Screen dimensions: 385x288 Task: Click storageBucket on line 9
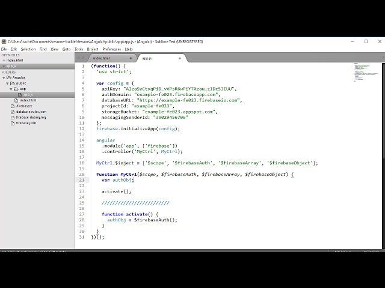119,112
